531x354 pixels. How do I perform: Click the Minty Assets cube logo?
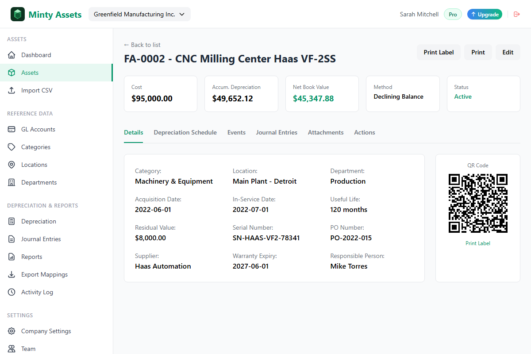pyautogui.click(x=18, y=14)
